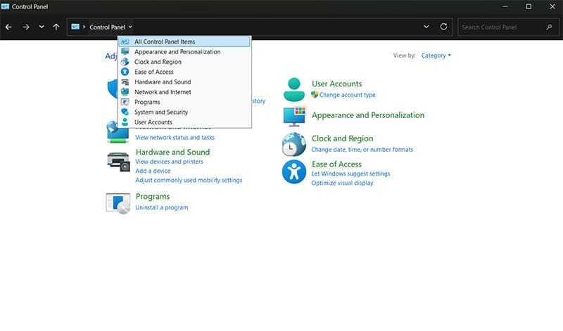Open Clock and Region heading in main panel
563x331 pixels.
pos(342,138)
